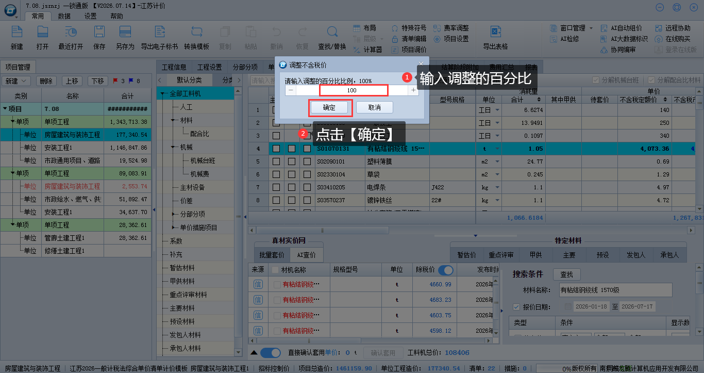This screenshot has height=373, width=704.
Task: Click the 查找 button beside 搜索条件
Action: pos(566,274)
